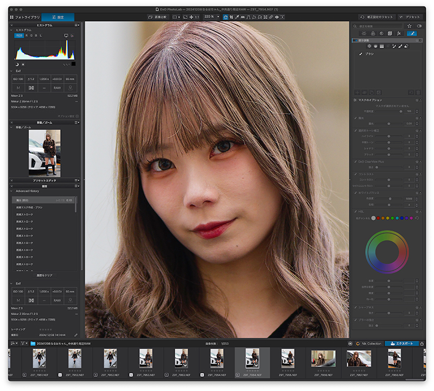Select the 'new mask – brush' history entry
This screenshot has width=434, height=391.
(x=43, y=207)
